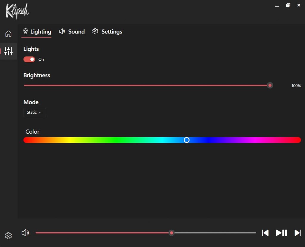Viewport: 305px width, 247px height.
Task: Select green on the color spectrum bar
Action: coord(116,140)
